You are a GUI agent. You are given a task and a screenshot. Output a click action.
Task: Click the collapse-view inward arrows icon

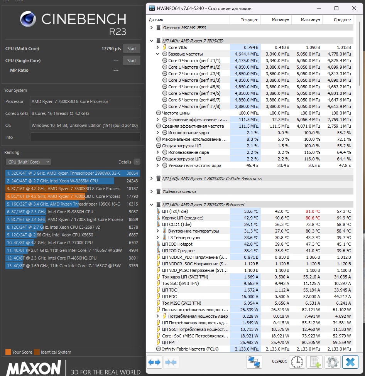point(171,362)
